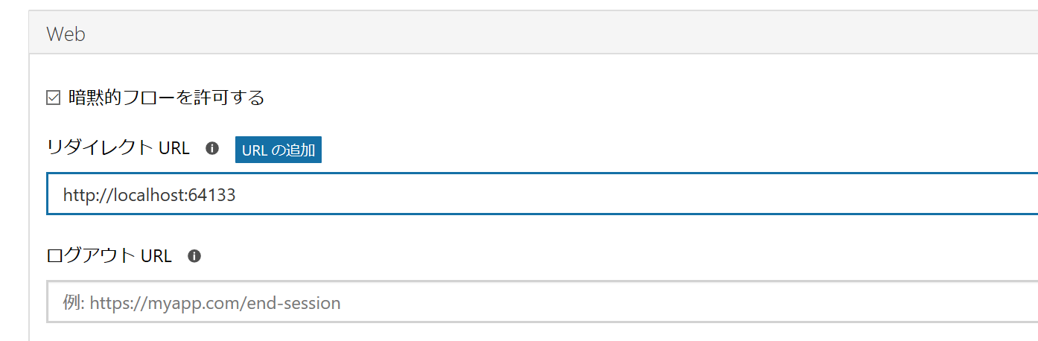Click the リダイレクト URL label

pos(118,148)
